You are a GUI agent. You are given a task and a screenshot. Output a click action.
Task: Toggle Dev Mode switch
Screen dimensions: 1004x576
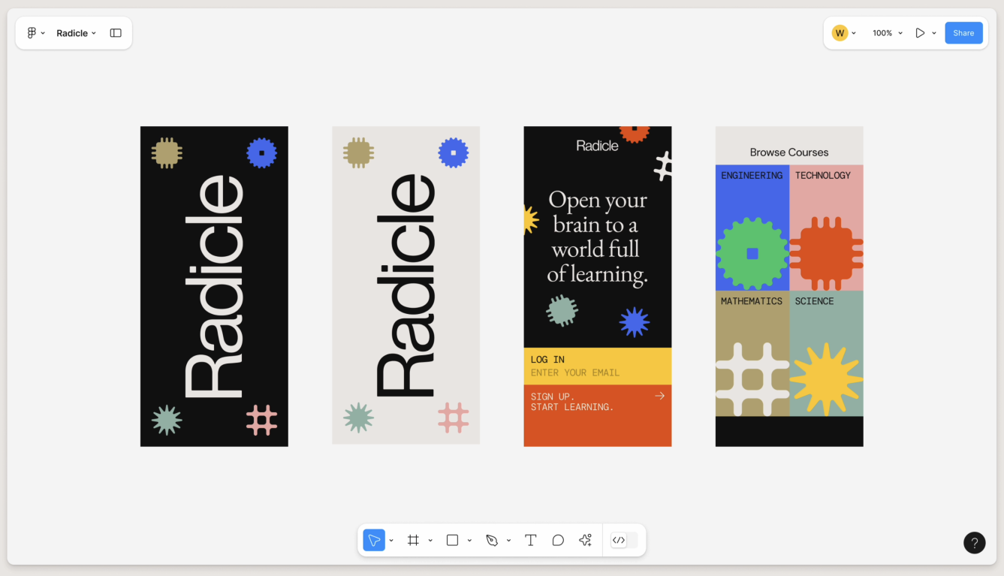[x=625, y=540]
